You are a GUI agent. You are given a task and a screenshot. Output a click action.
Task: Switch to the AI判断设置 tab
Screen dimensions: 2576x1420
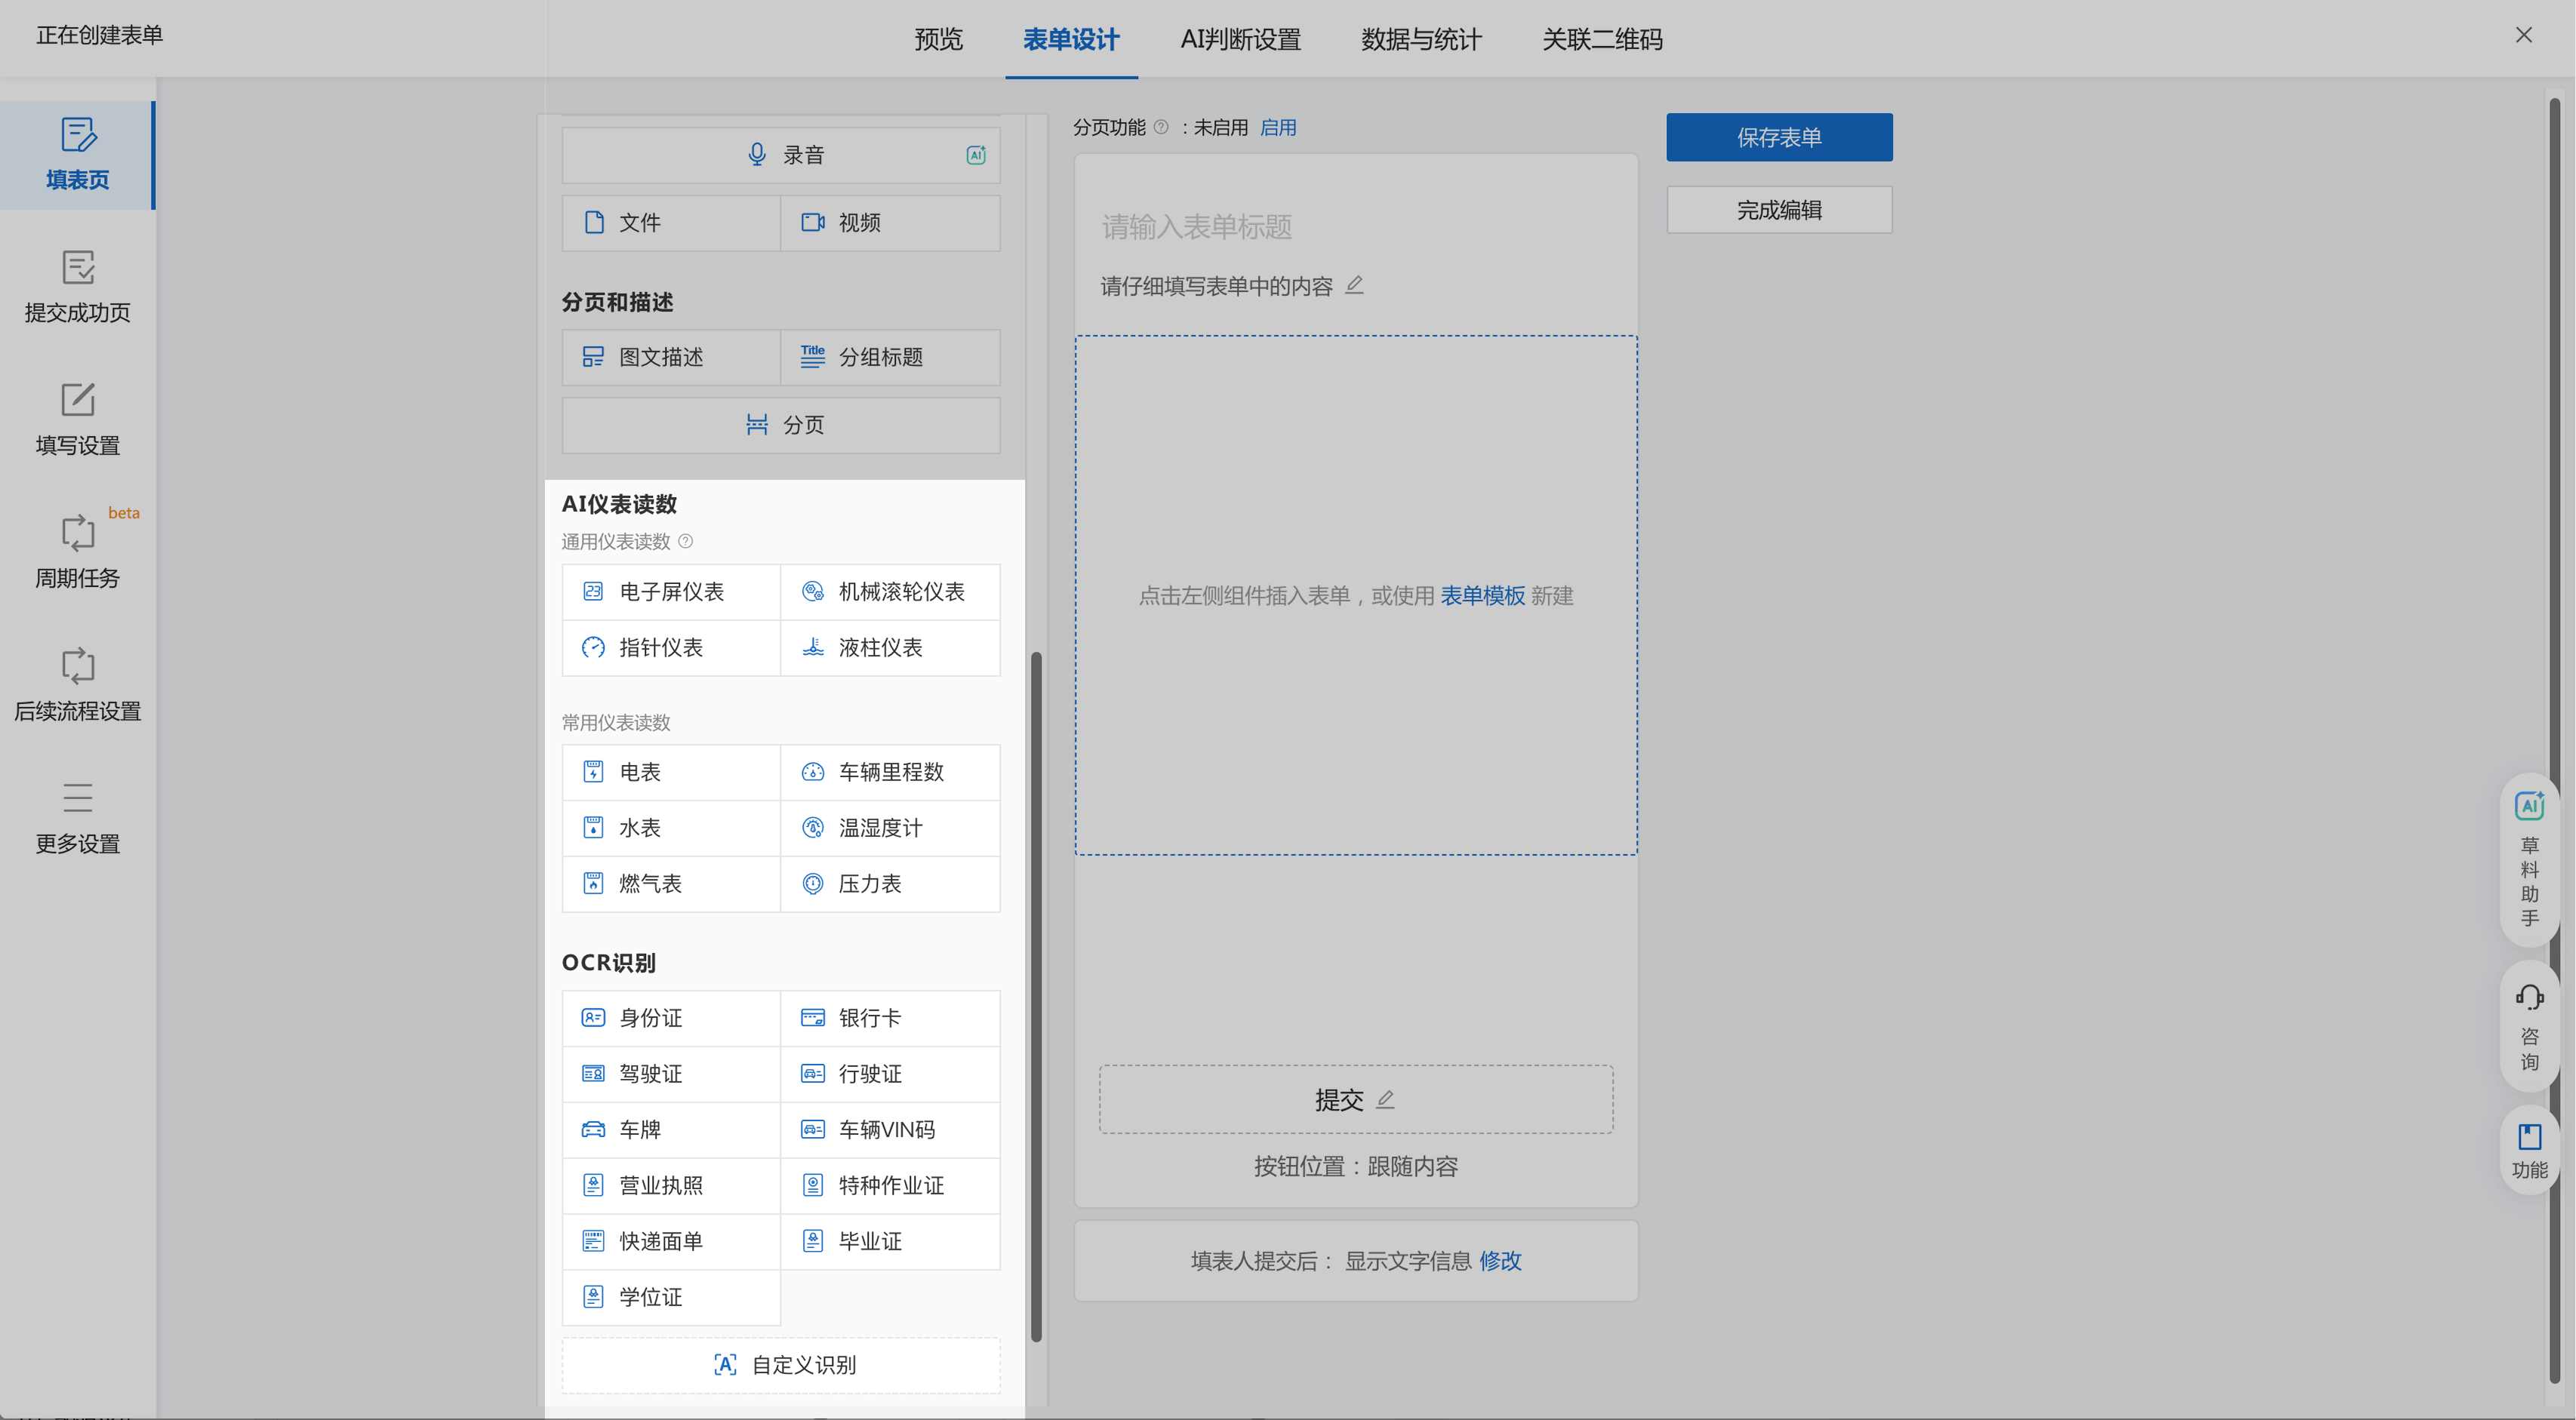pos(1240,39)
